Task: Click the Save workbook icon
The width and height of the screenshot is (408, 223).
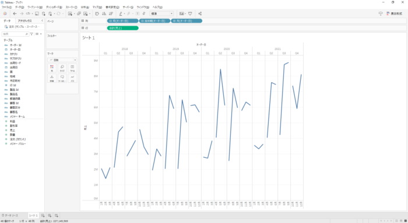Action: (x=37, y=13)
